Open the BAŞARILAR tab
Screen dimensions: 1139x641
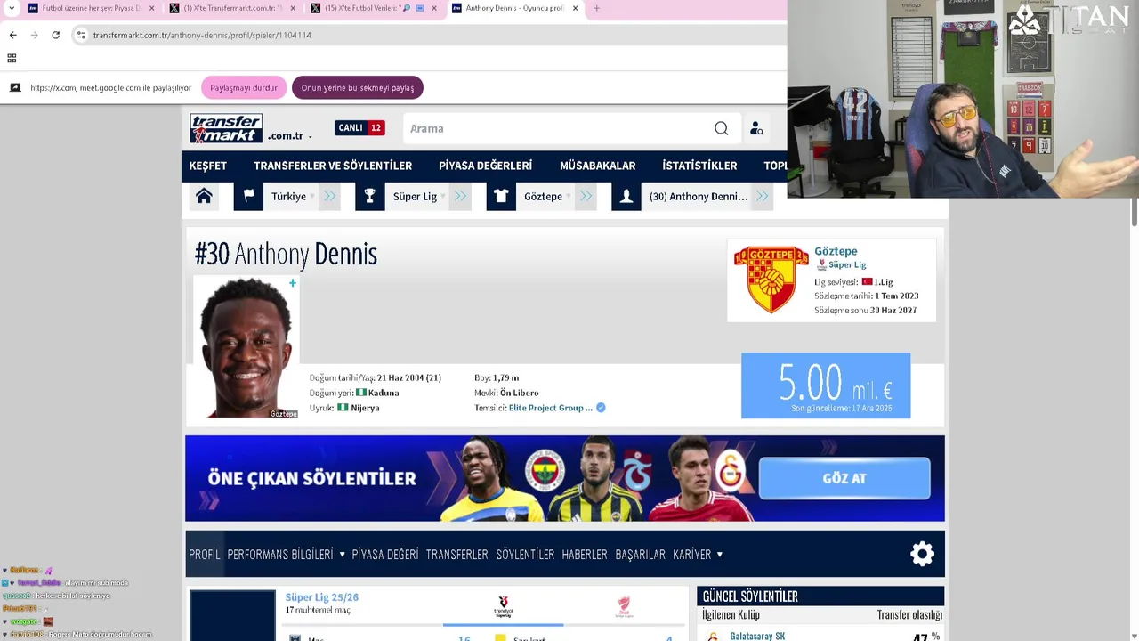pyautogui.click(x=640, y=555)
